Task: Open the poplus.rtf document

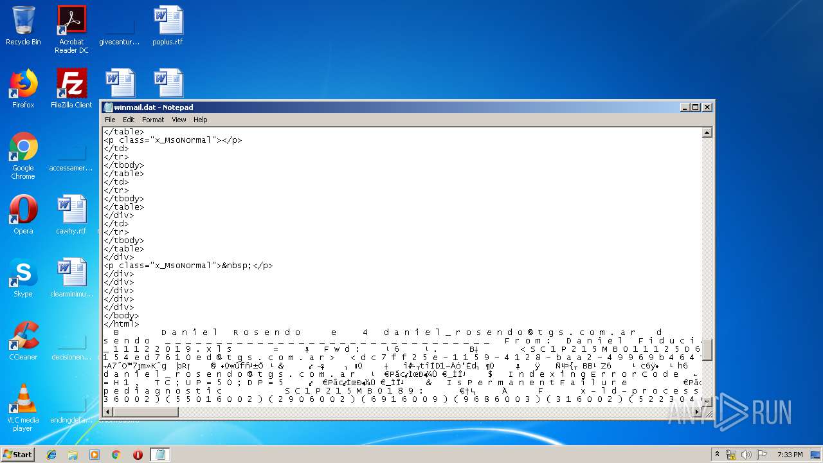Action: pyautogui.click(x=168, y=26)
